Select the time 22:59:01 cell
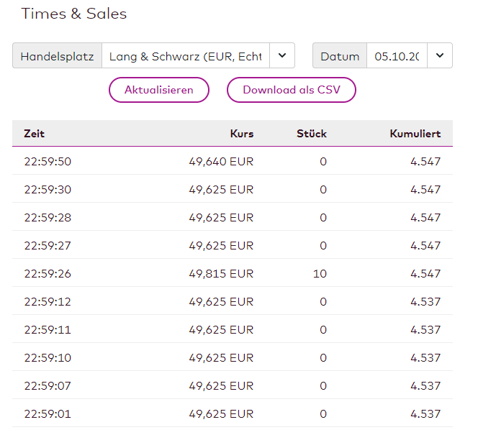Viewport: 496px width, 435px height. point(48,414)
